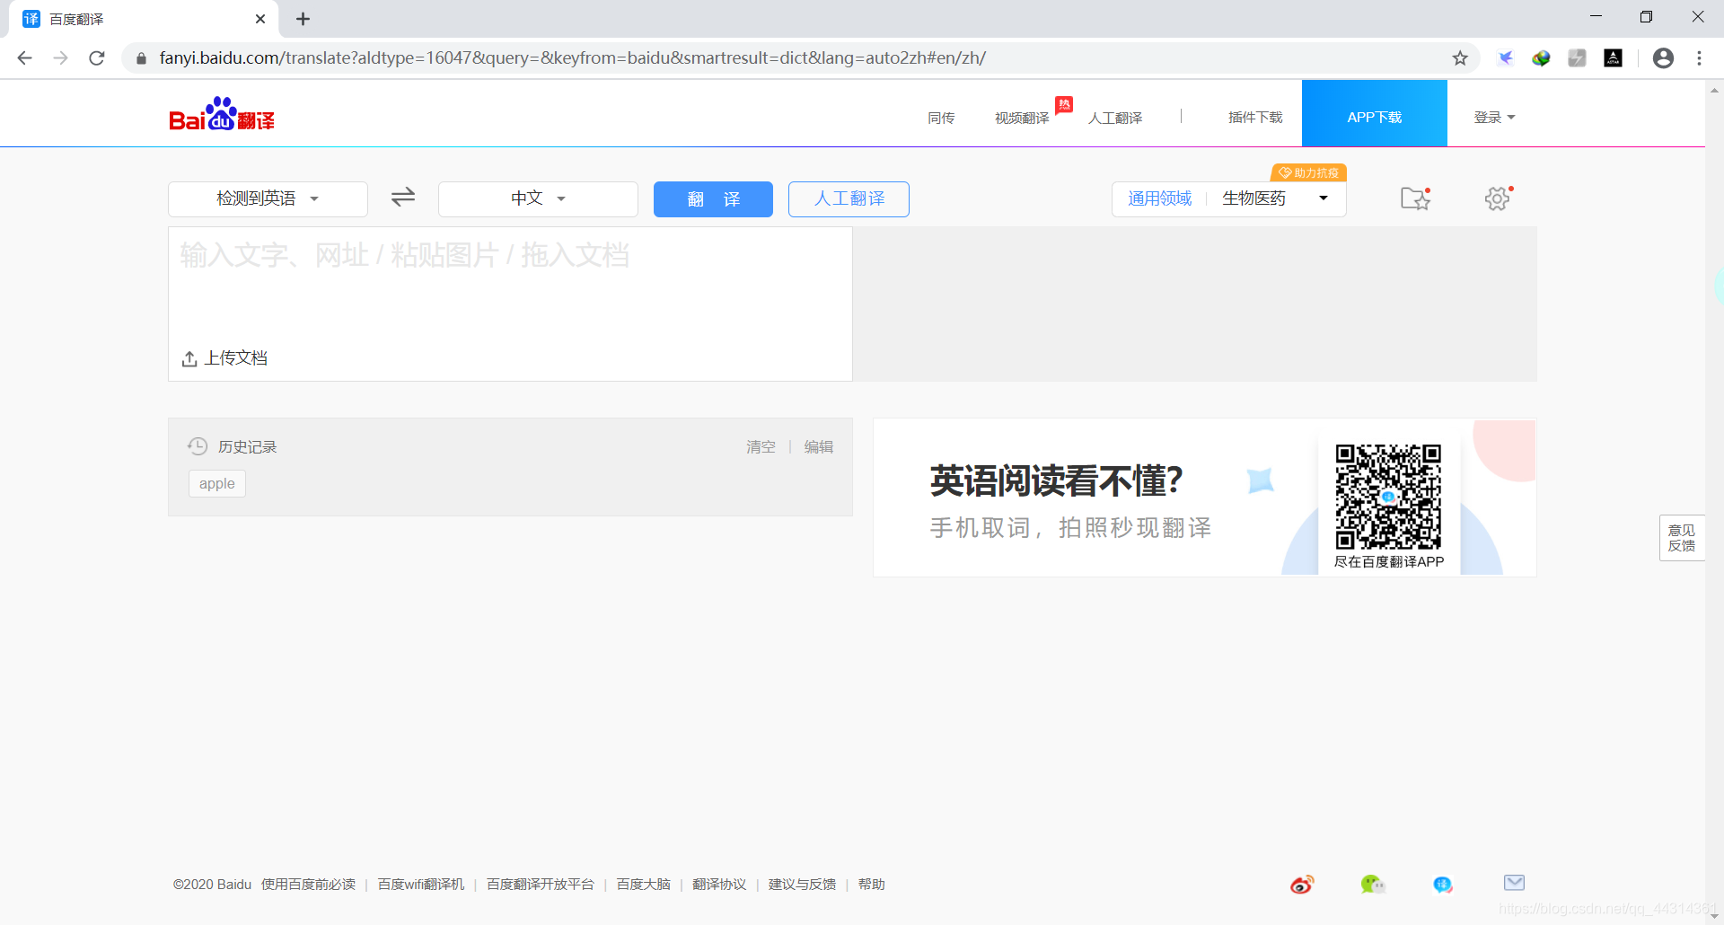Open the favorites folder star icon
Screen dimensions: 1724x925
tap(1416, 198)
